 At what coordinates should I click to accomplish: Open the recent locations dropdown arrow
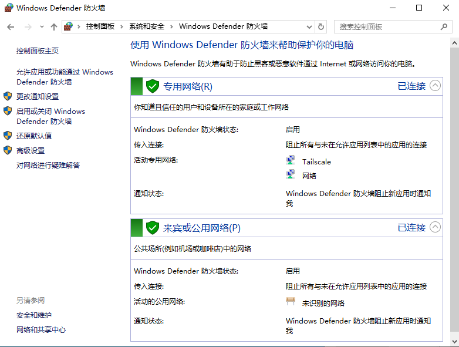pyautogui.click(x=42, y=27)
